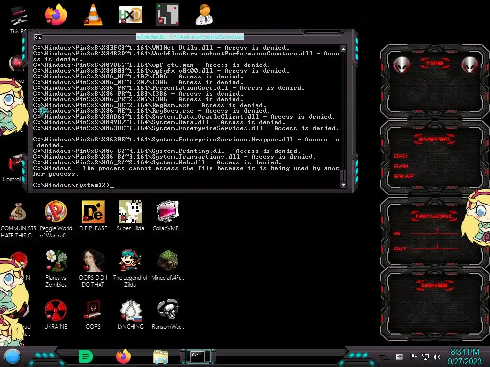This screenshot has height=367, width=490.
Task: Launch VLC media player cone icon
Action: tap(93, 15)
